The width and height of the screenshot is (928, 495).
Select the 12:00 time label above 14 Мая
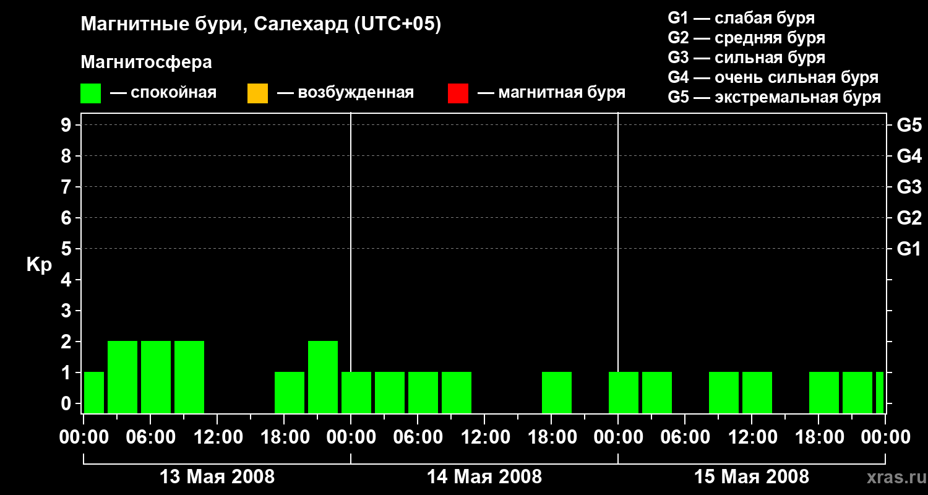[x=484, y=437]
